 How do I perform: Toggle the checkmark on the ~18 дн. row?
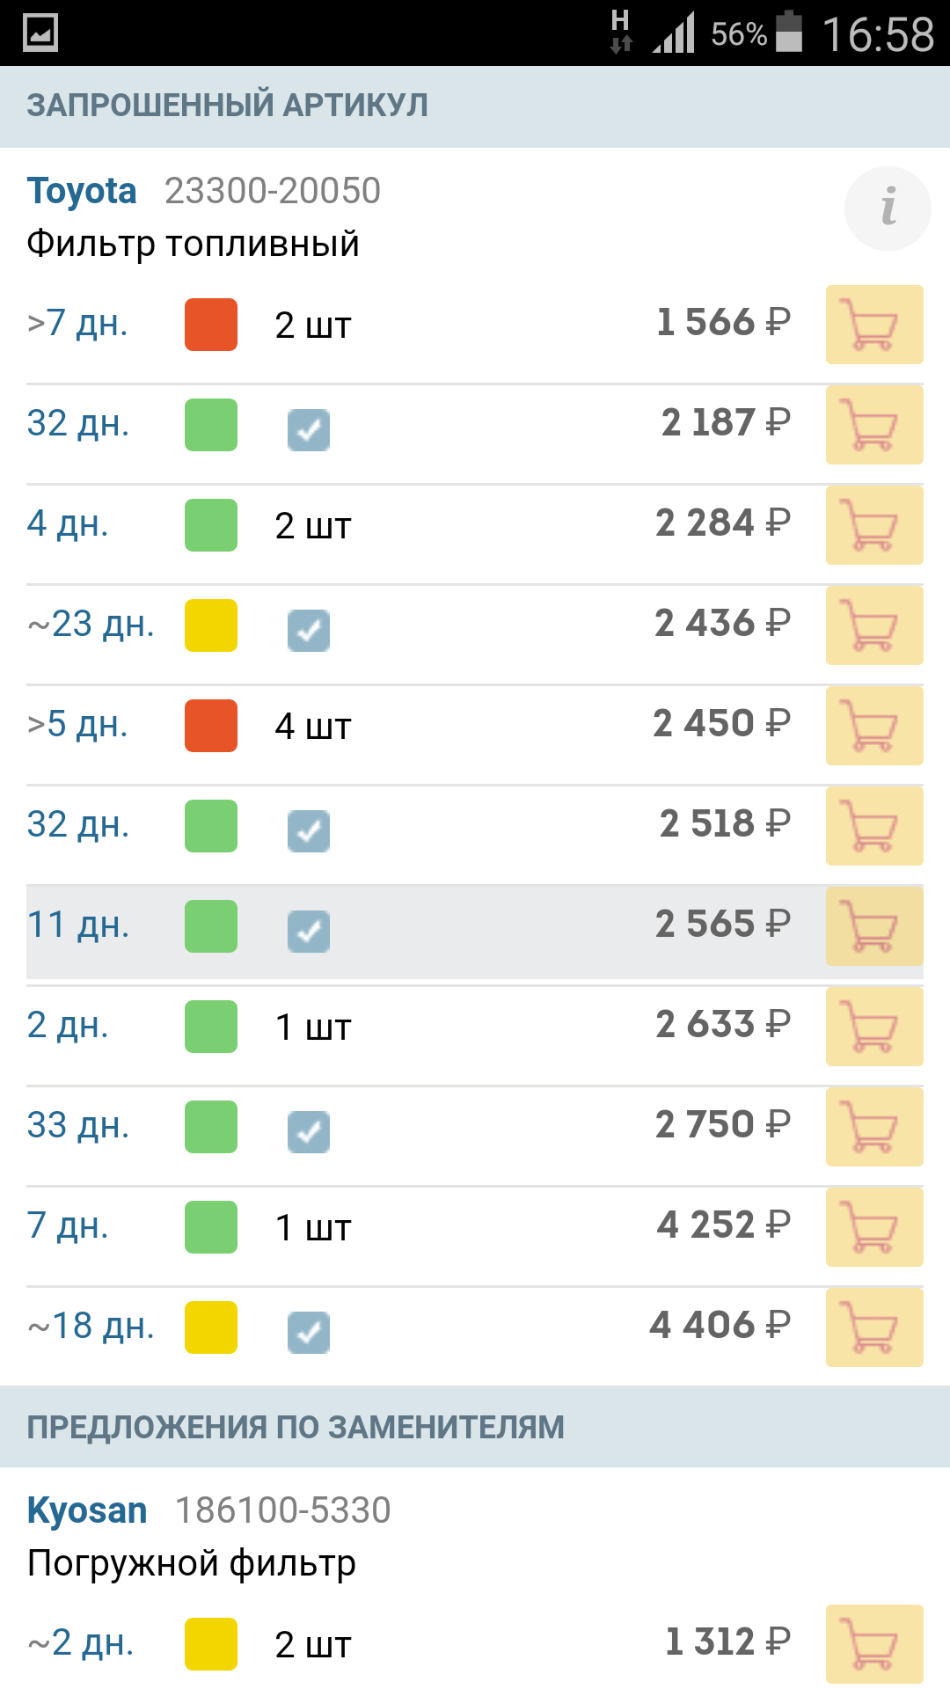tap(309, 1333)
